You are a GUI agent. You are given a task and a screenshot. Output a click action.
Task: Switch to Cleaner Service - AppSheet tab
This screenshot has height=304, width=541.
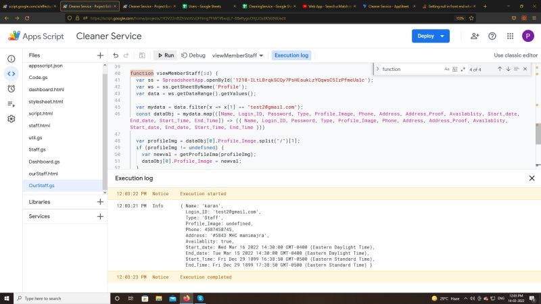(390, 6)
